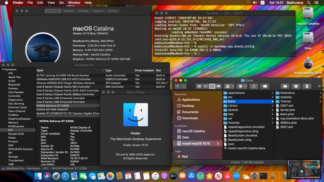Viewport: 324px width, 182px height.
Task: Switch Finder to gallery view
Action: click(218, 86)
